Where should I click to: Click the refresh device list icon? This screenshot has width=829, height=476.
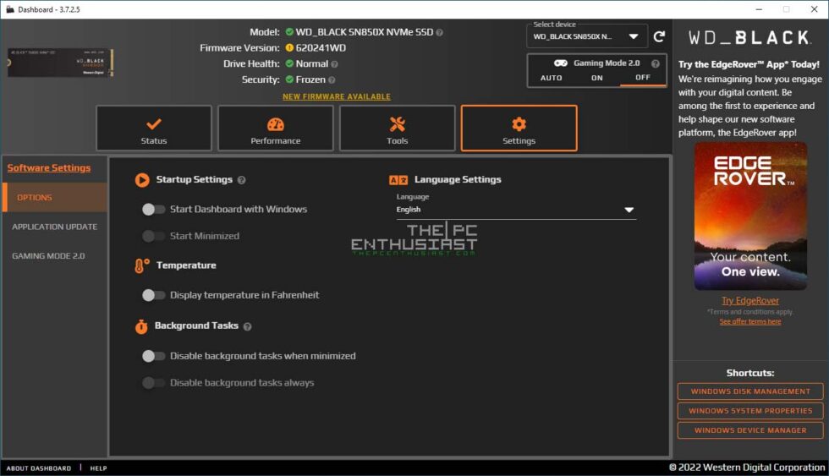(659, 36)
